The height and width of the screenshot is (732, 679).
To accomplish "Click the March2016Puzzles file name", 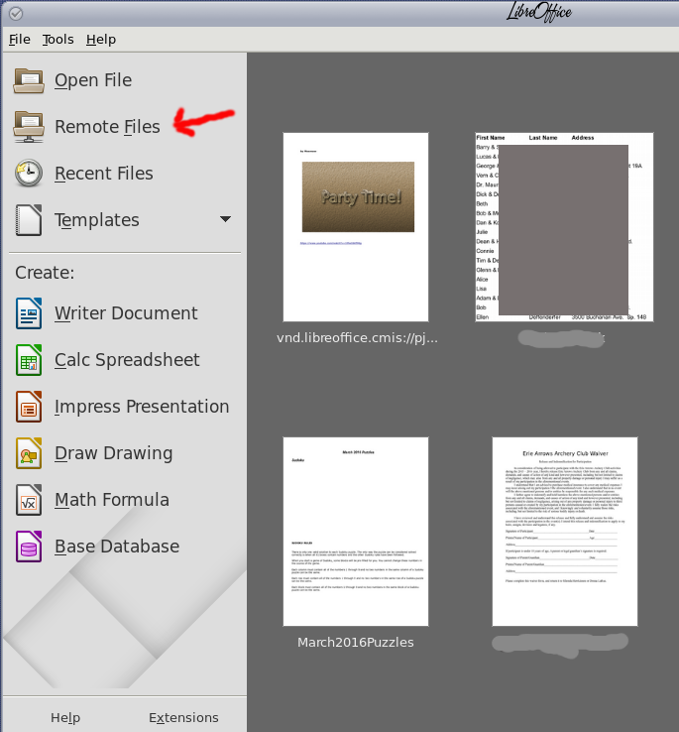I will click(x=356, y=643).
